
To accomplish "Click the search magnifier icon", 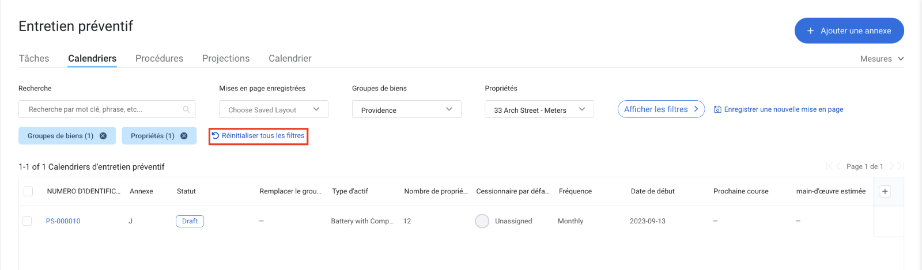I will tap(186, 109).
